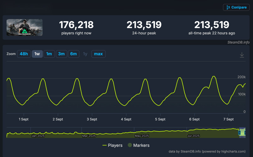Show max time range on chart
The width and height of the screenshot is (253, 157).
click(98, 54)
